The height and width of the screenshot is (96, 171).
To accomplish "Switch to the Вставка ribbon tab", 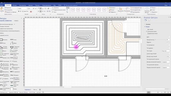I will [x=15, y=5].
